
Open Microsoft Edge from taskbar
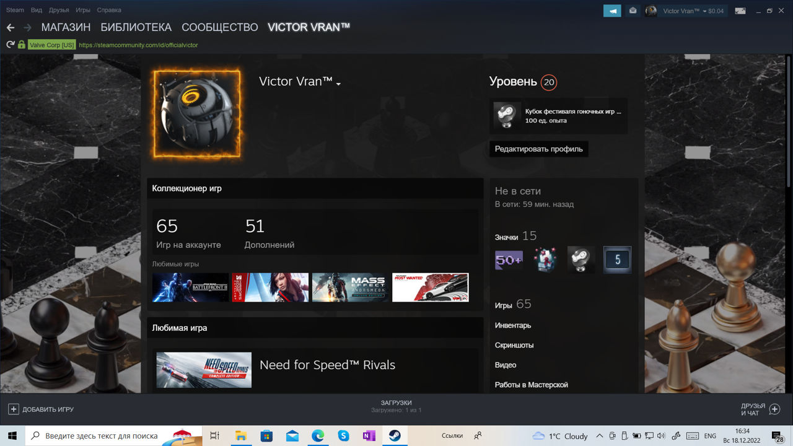[318, 435]
